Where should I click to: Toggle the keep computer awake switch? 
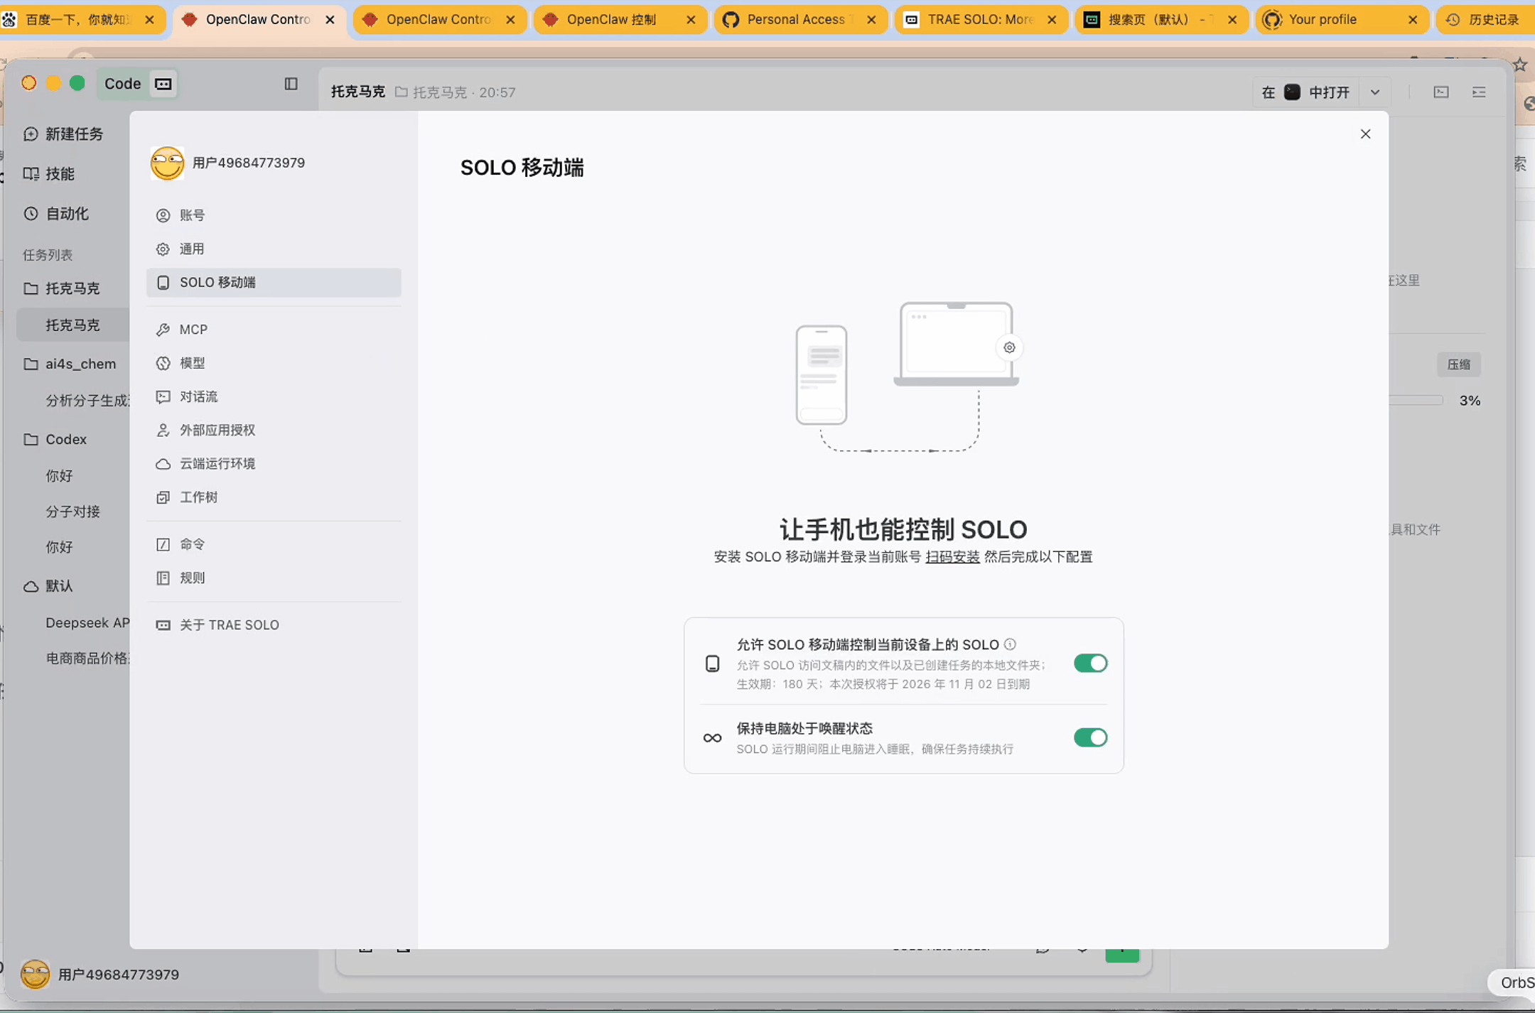tap(1090, 737)
